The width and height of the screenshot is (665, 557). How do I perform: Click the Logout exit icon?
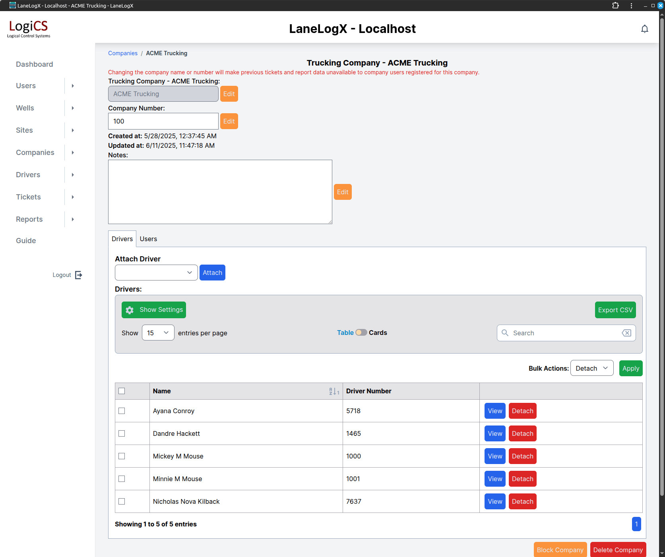point(79,275)
